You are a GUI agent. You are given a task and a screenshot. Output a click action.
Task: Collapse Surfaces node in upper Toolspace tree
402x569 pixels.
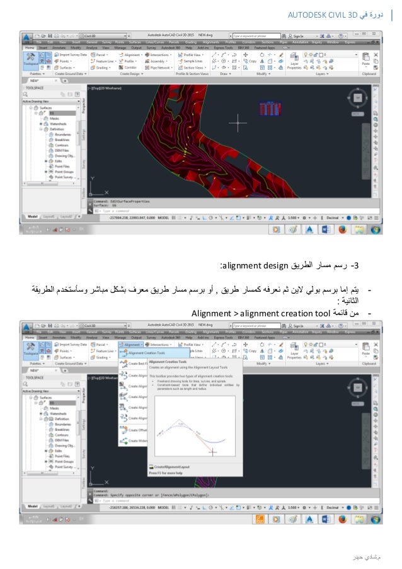[32, 108]
